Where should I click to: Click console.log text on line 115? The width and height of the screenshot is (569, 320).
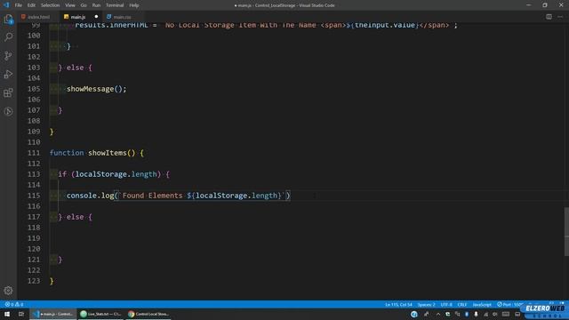tap(90, 196)
